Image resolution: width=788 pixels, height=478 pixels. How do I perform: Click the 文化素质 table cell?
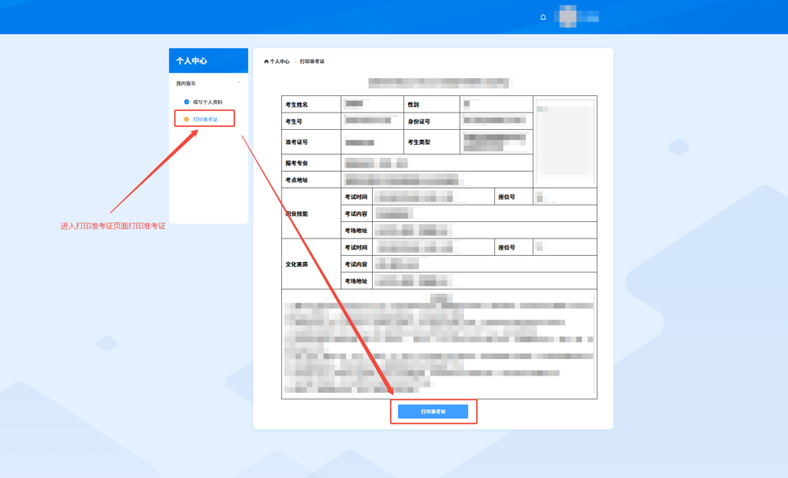[x=296, y=264]
